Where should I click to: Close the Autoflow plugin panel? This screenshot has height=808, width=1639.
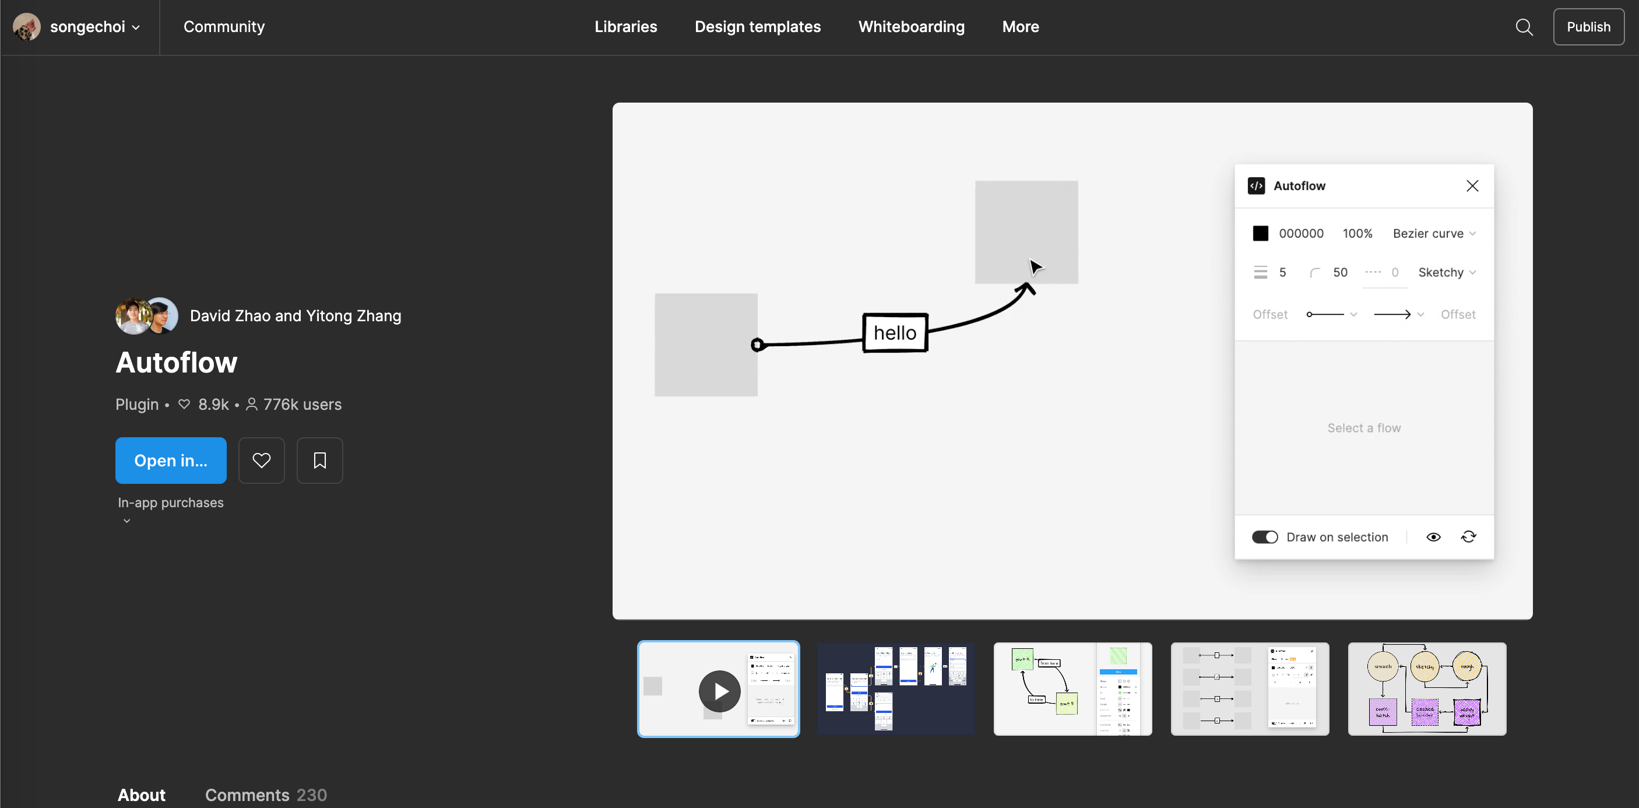(1472, 186)
